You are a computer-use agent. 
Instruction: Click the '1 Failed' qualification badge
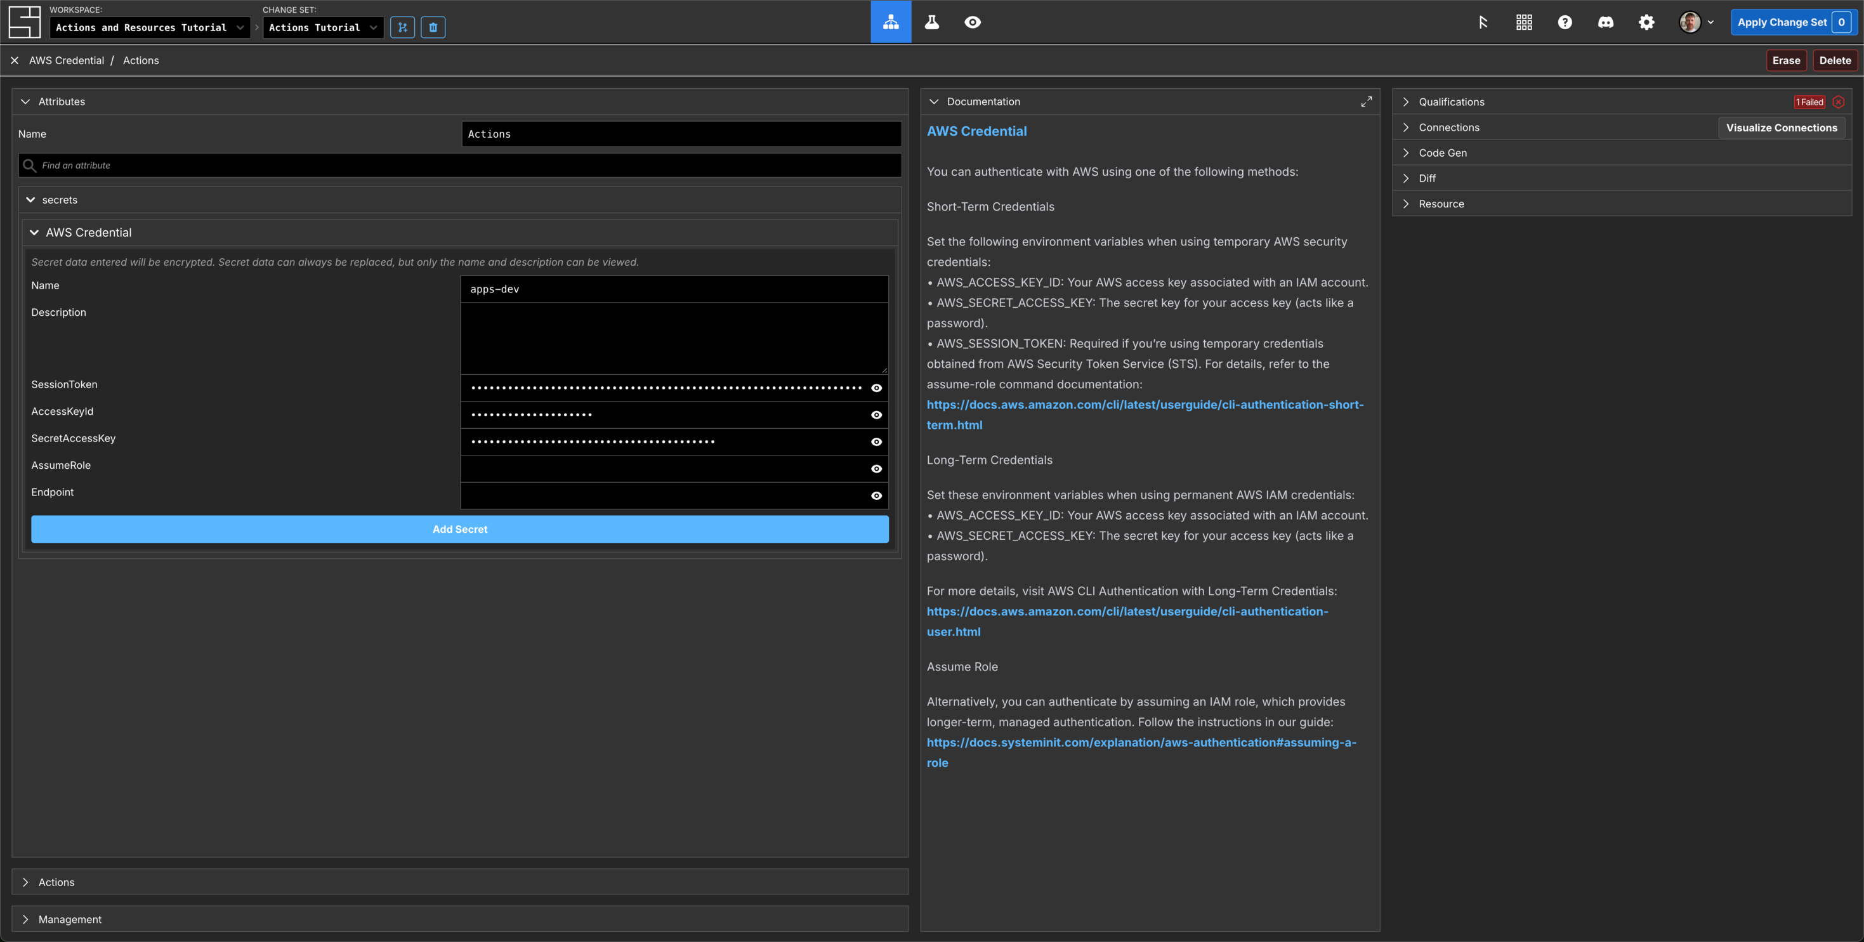click(x=1809, y=102)
